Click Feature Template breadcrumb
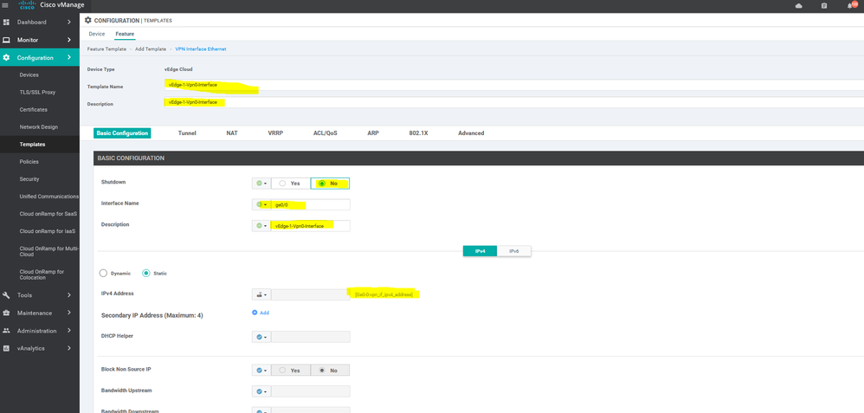The width and height of the screenshot is (864, 413). [x=106, y=49]
